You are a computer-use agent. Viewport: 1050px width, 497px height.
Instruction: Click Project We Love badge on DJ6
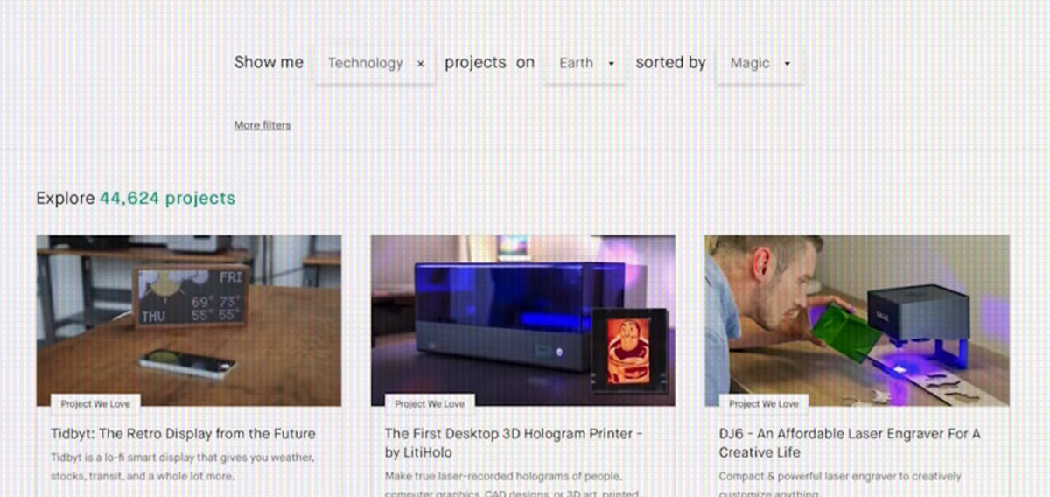764,404
